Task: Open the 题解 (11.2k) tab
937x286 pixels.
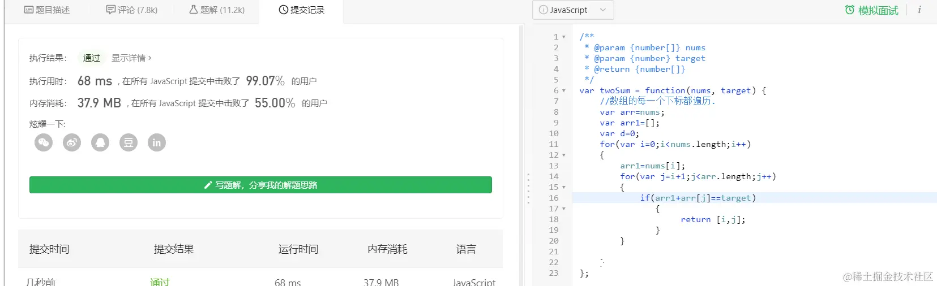Action: tap(217, 10)
